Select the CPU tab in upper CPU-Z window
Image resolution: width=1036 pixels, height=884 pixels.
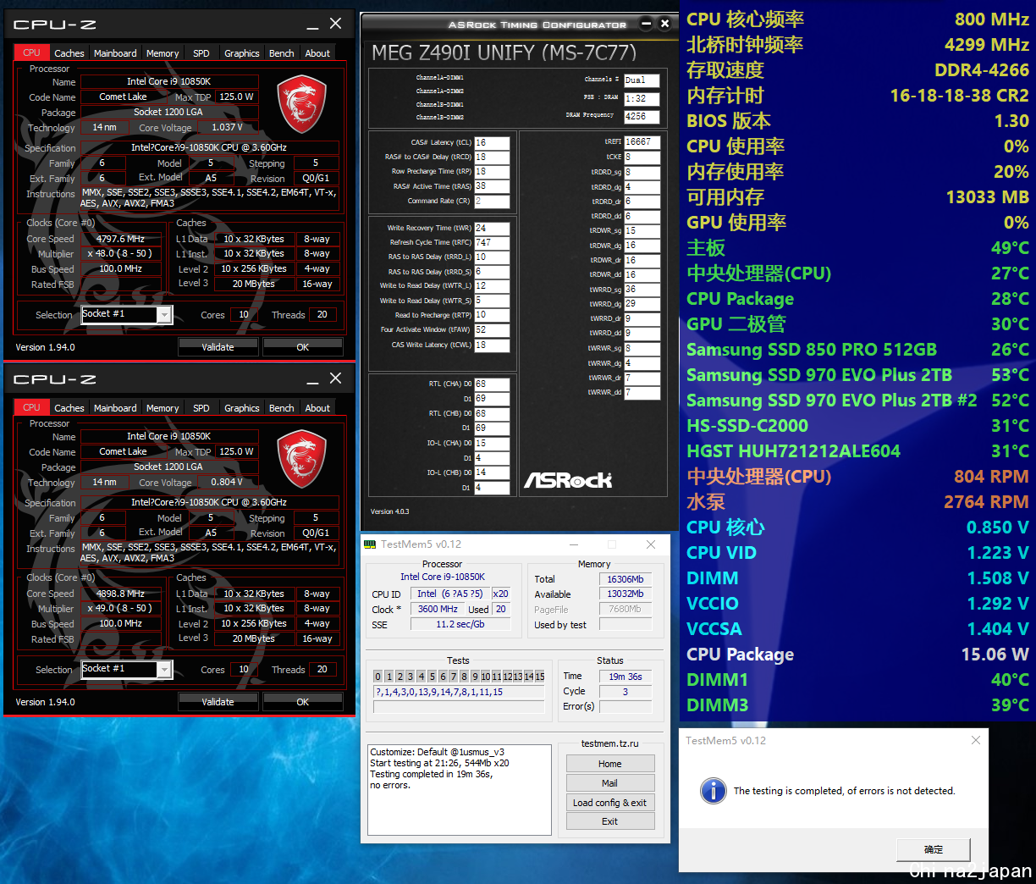[x=32, y=52]
